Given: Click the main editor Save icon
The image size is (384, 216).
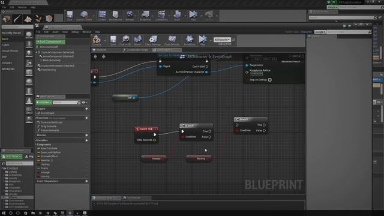Looking at the screenshot, I should (70, 14).
